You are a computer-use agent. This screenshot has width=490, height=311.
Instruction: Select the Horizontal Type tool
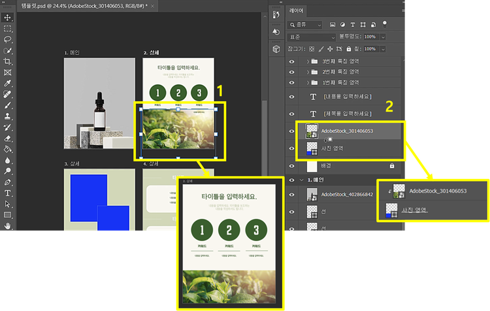tap(7, 193)
